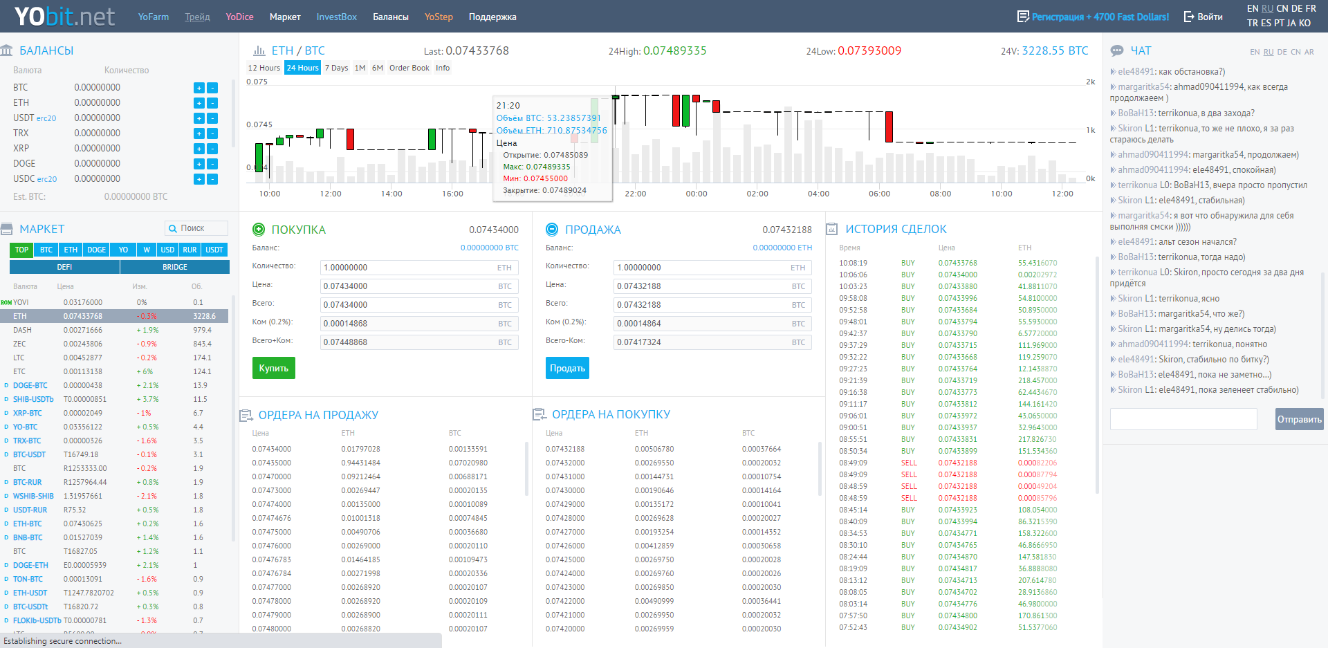Screen dimensions: 1328x648
Task: Click the D icon next to DOGE-BTC pair
Action: [x=8, y=385]
